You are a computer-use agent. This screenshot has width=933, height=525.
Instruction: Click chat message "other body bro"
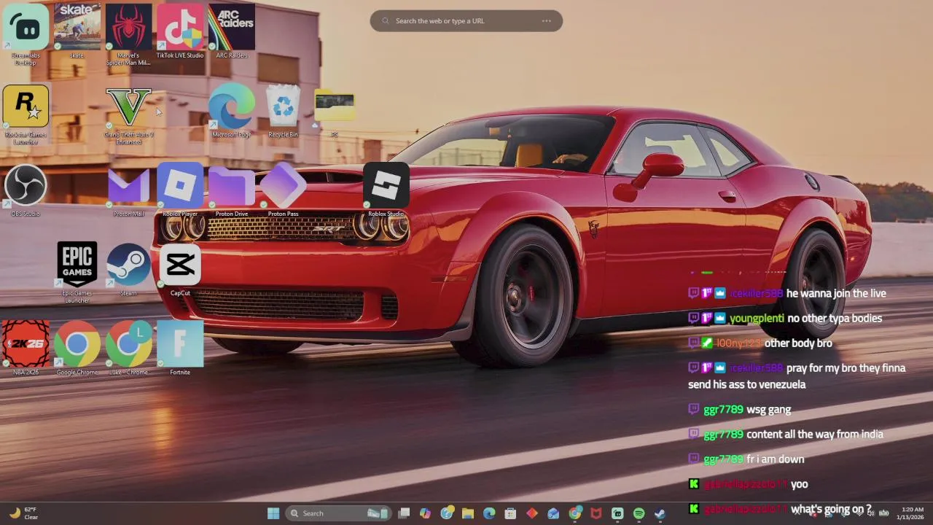coord(798,343)
